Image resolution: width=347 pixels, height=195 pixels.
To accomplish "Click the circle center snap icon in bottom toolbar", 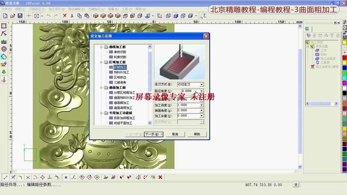I will click(43, 177).
